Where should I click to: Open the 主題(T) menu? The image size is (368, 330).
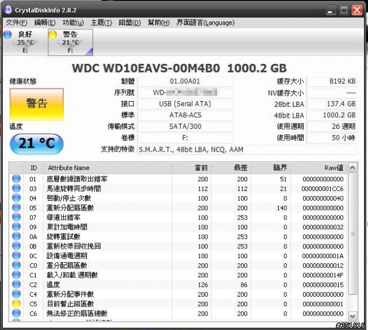point(101,22)
